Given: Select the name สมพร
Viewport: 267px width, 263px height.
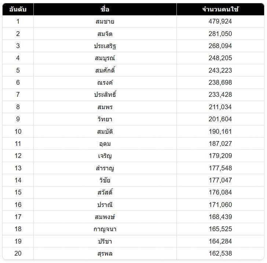Looking at the screenshot, I should click(105, 107).
